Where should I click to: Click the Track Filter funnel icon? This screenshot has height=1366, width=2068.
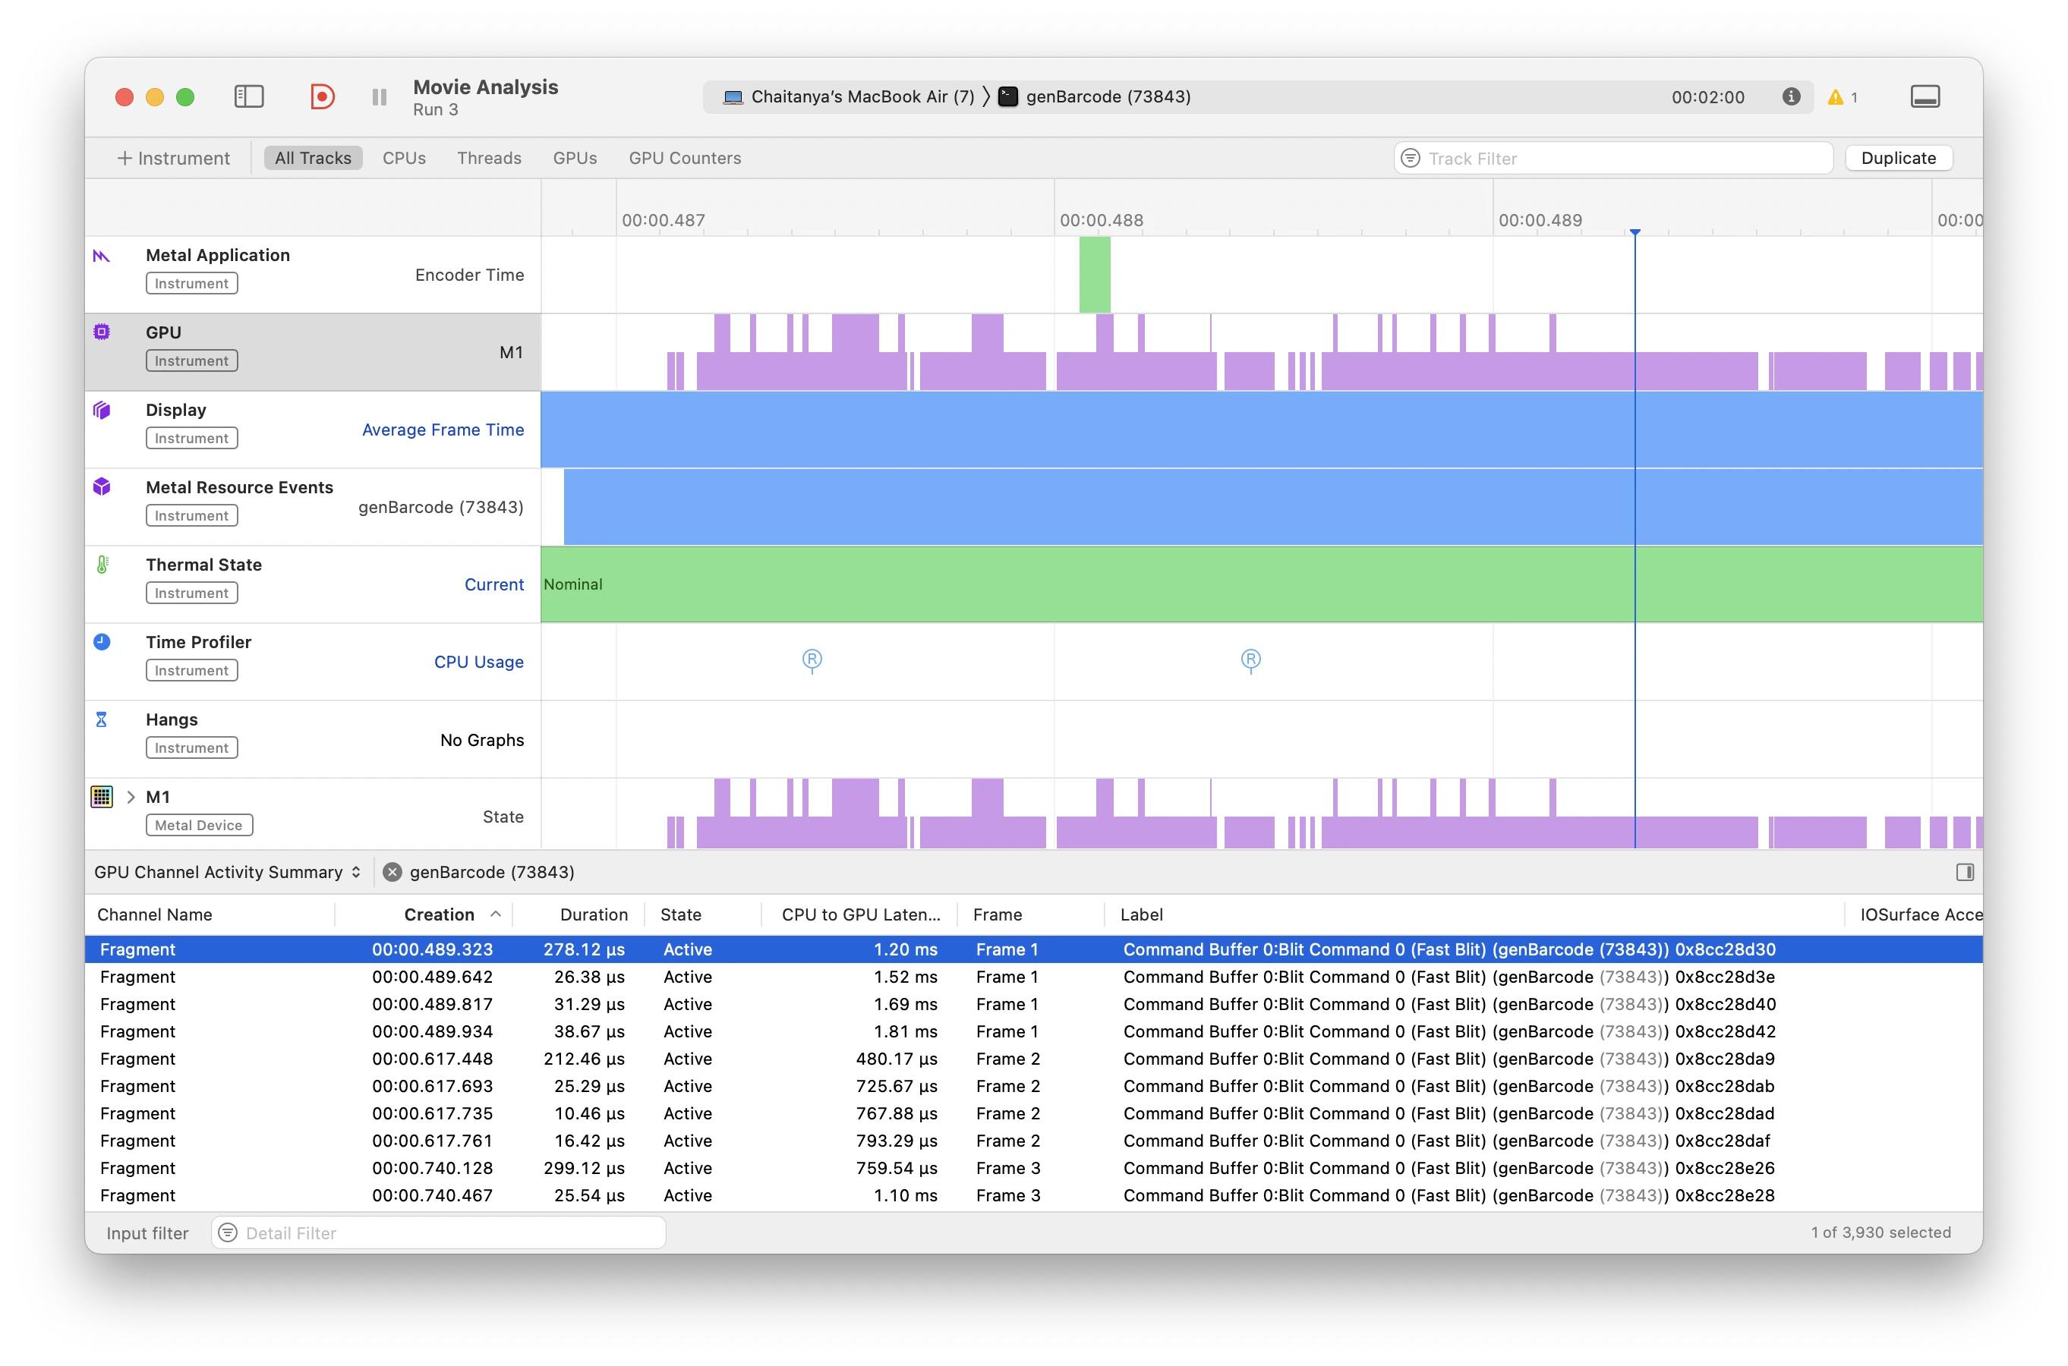[x=1410, y=158]
